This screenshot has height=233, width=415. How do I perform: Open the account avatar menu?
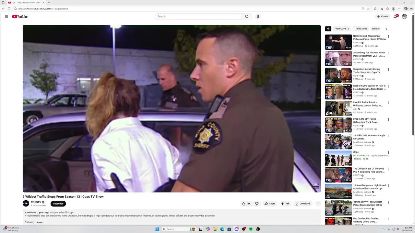pos(404,17)
